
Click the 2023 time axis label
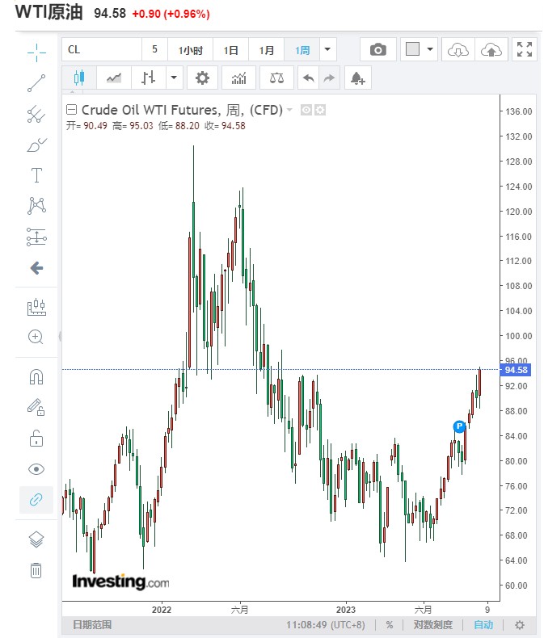point(346,610)
